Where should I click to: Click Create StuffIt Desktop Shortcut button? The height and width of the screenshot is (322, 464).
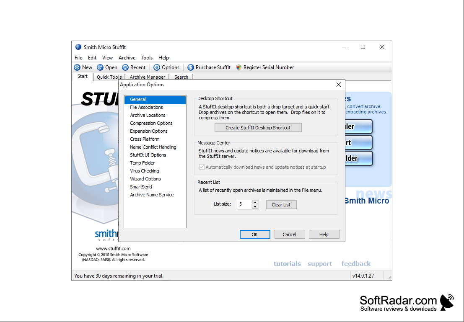pyautogui.click(x=258, y=128)
